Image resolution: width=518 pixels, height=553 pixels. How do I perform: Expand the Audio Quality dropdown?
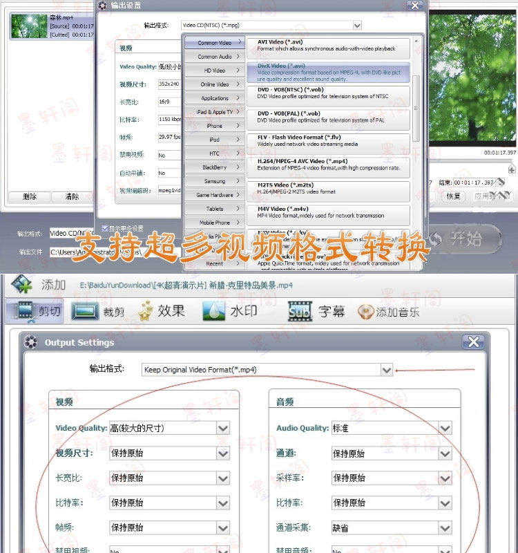445,428
